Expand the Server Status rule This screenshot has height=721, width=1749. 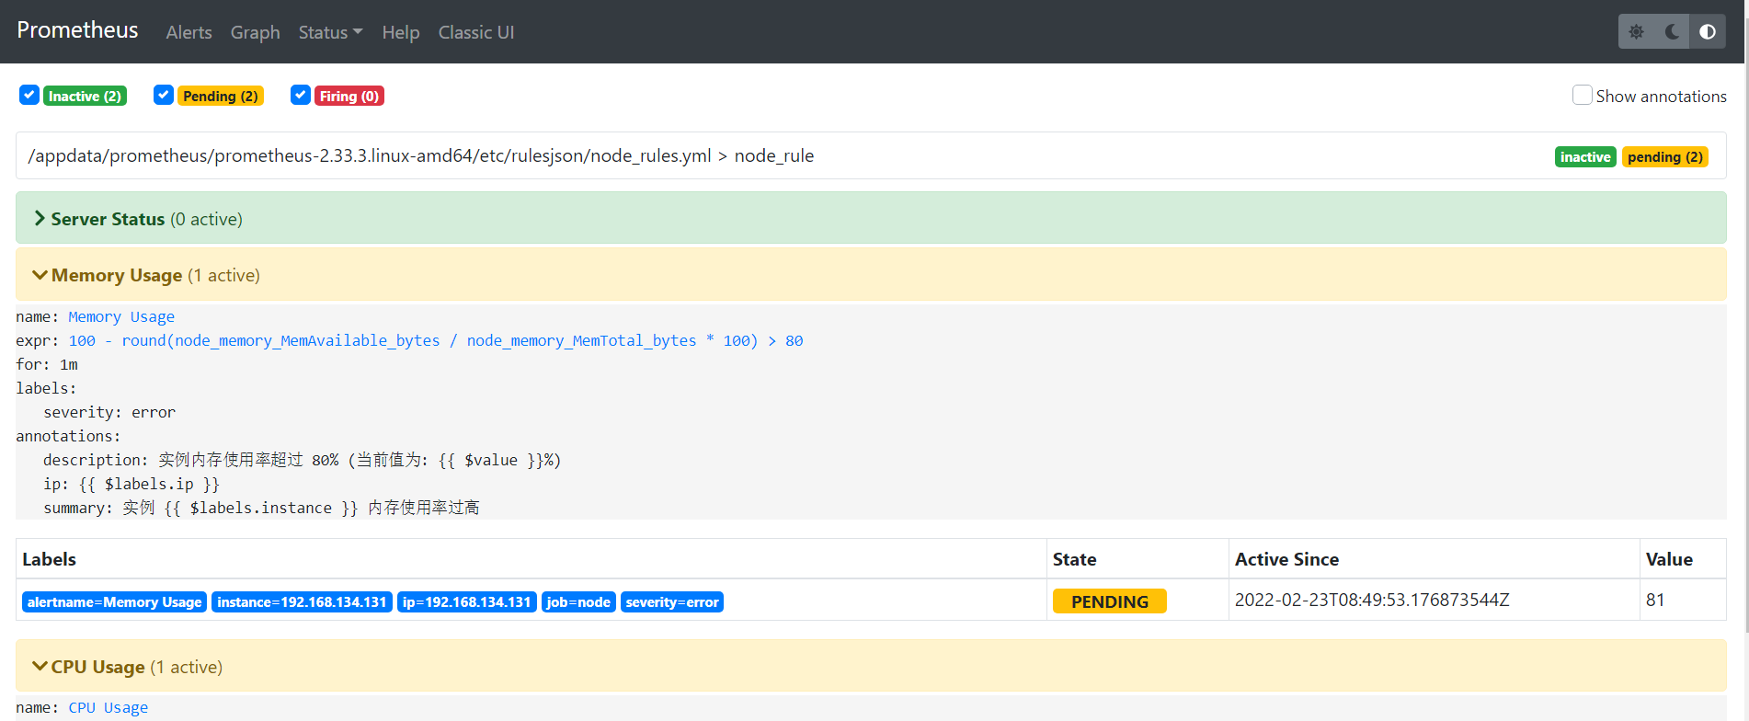871,218
